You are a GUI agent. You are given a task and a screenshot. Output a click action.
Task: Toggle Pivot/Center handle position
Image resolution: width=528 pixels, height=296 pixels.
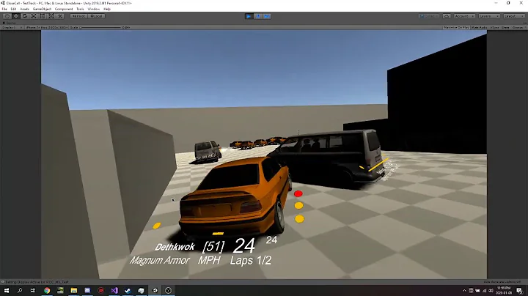78,16
